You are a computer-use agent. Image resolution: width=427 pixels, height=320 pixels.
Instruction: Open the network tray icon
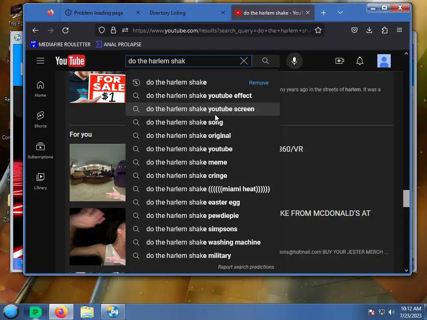[x=381, y=312]
